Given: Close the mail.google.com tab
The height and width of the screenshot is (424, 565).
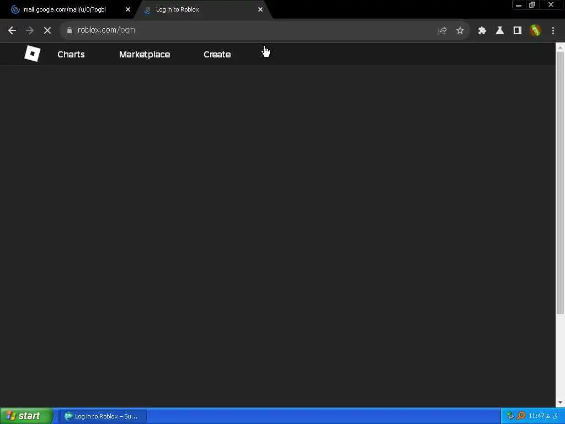Looking at the screenshot, I should [x=128, y=10].
